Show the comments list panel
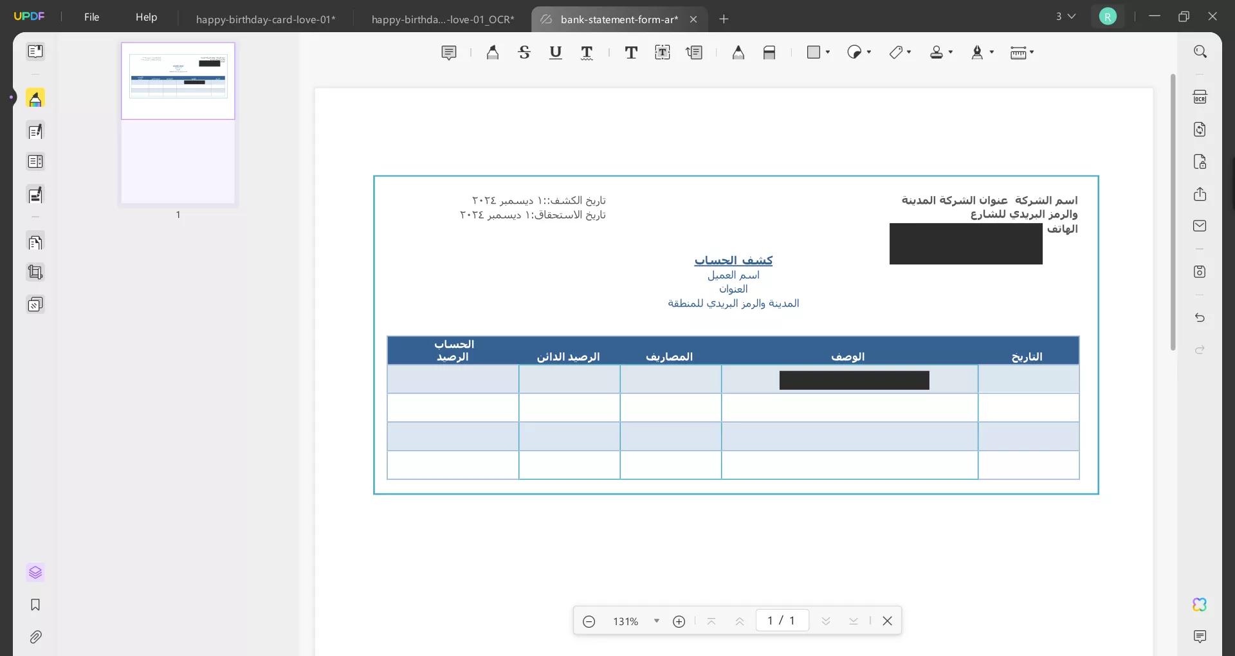Viewport: 1235px width, 656px height. click(1200, 637)
